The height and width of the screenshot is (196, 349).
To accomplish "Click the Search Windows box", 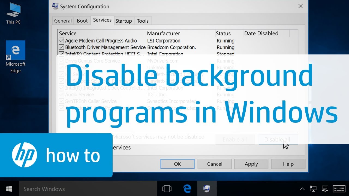I will (x=88, y=189).
